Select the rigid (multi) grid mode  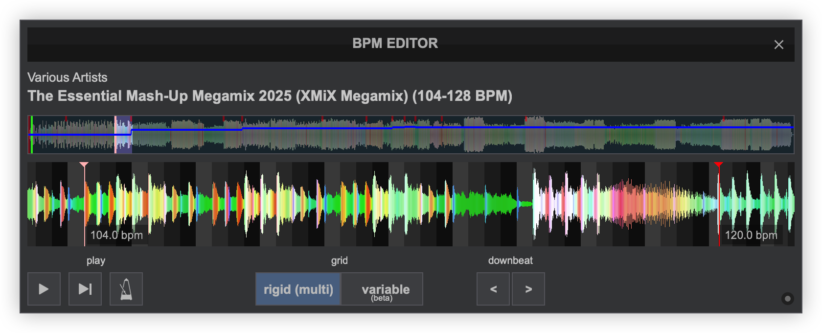tap(298, 289)
